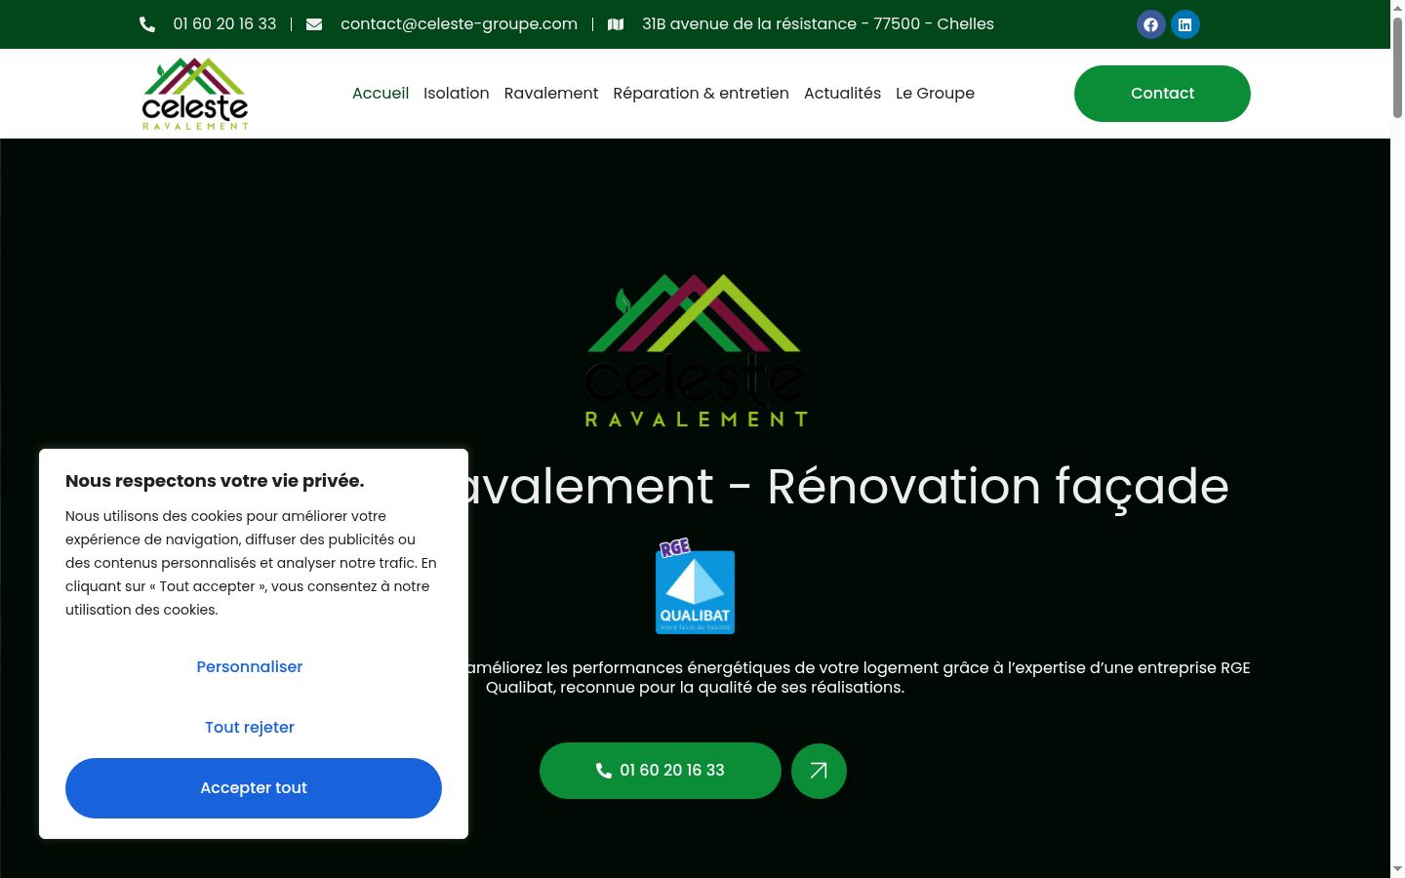Viewport: 1405px width, 878px height.
Task: Reject cookies with Tout rejeter
Action: coord(250,728)
